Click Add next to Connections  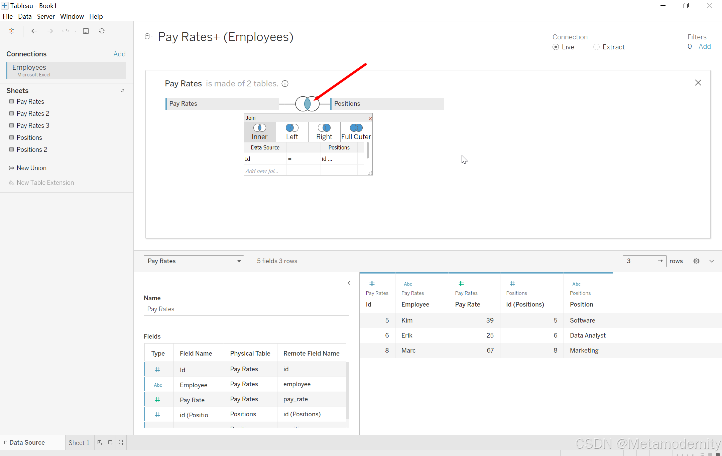coord(119,54)
